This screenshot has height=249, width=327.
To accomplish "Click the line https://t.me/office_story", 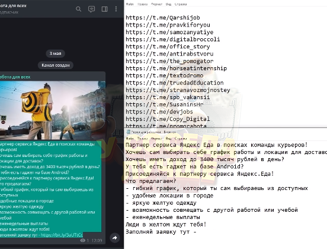I will pos(168,47).
